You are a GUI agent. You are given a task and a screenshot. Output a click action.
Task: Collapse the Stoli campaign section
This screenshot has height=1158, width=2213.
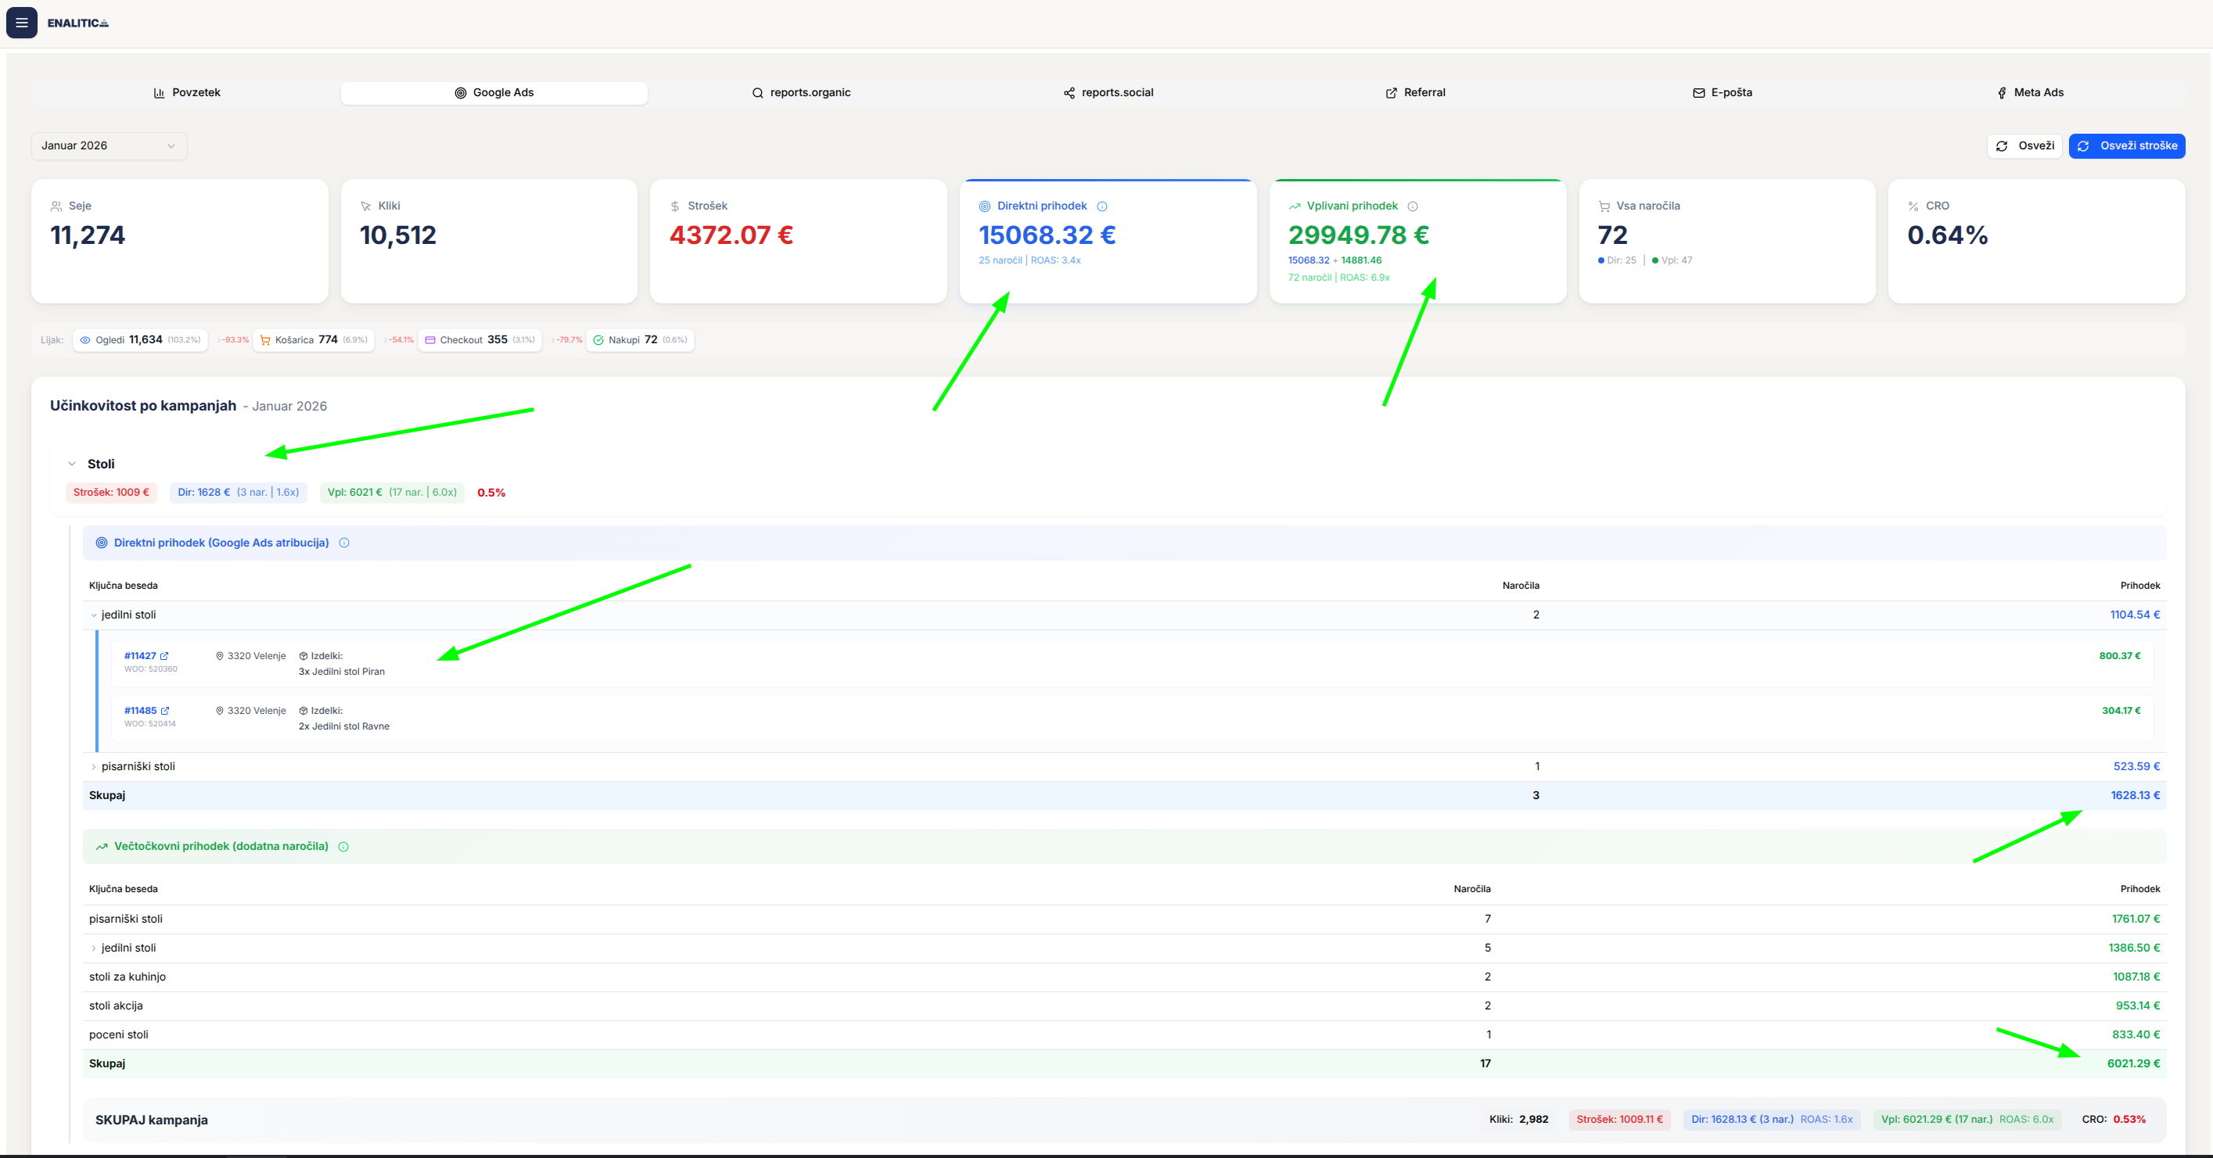[x=72, y=464]
